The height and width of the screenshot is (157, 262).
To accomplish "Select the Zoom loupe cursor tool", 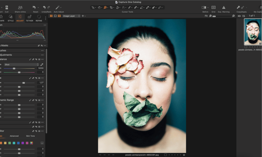I will pyautogui.click(x=105, y=7).
